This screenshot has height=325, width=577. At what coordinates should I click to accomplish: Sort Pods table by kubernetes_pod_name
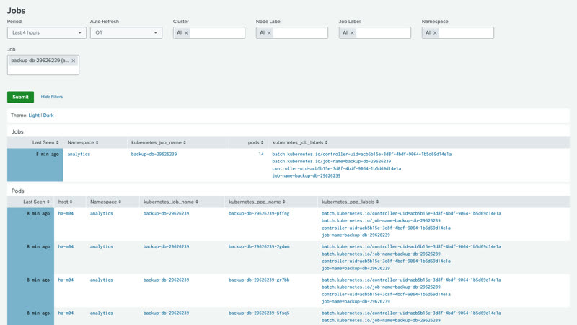(257, 202)
